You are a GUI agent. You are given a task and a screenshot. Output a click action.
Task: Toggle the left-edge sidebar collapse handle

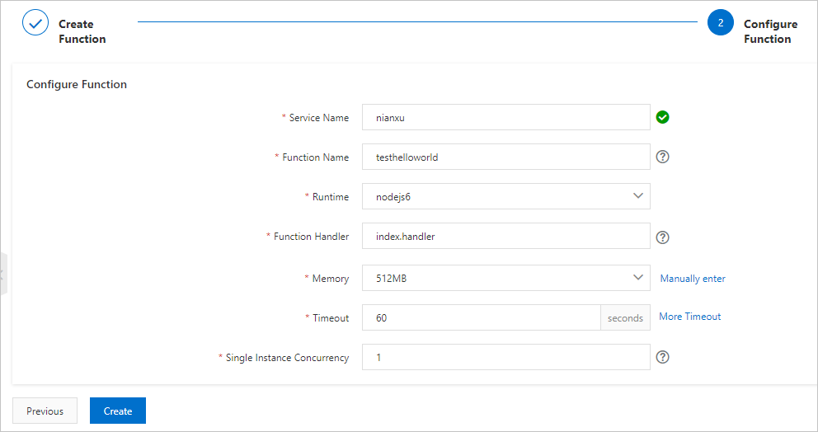point(3,274)
